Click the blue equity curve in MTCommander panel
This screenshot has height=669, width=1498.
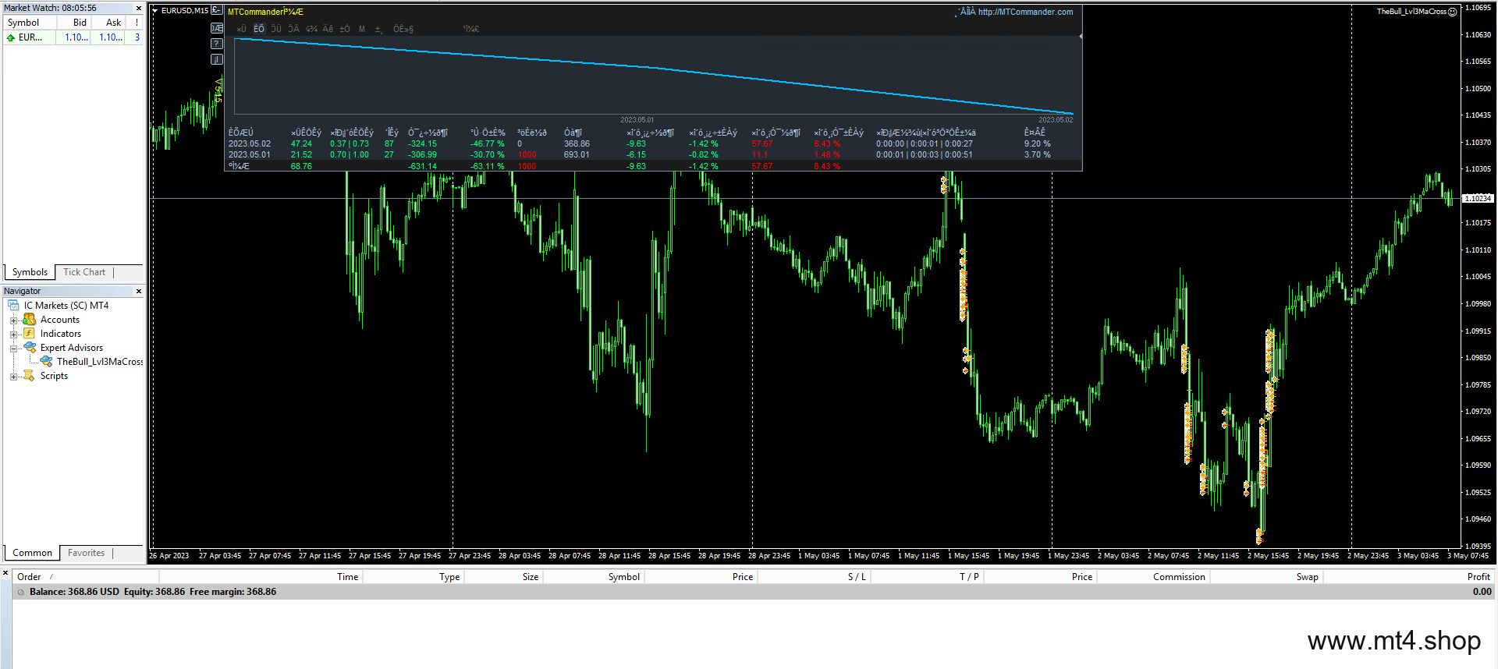[x=655, y=69]
